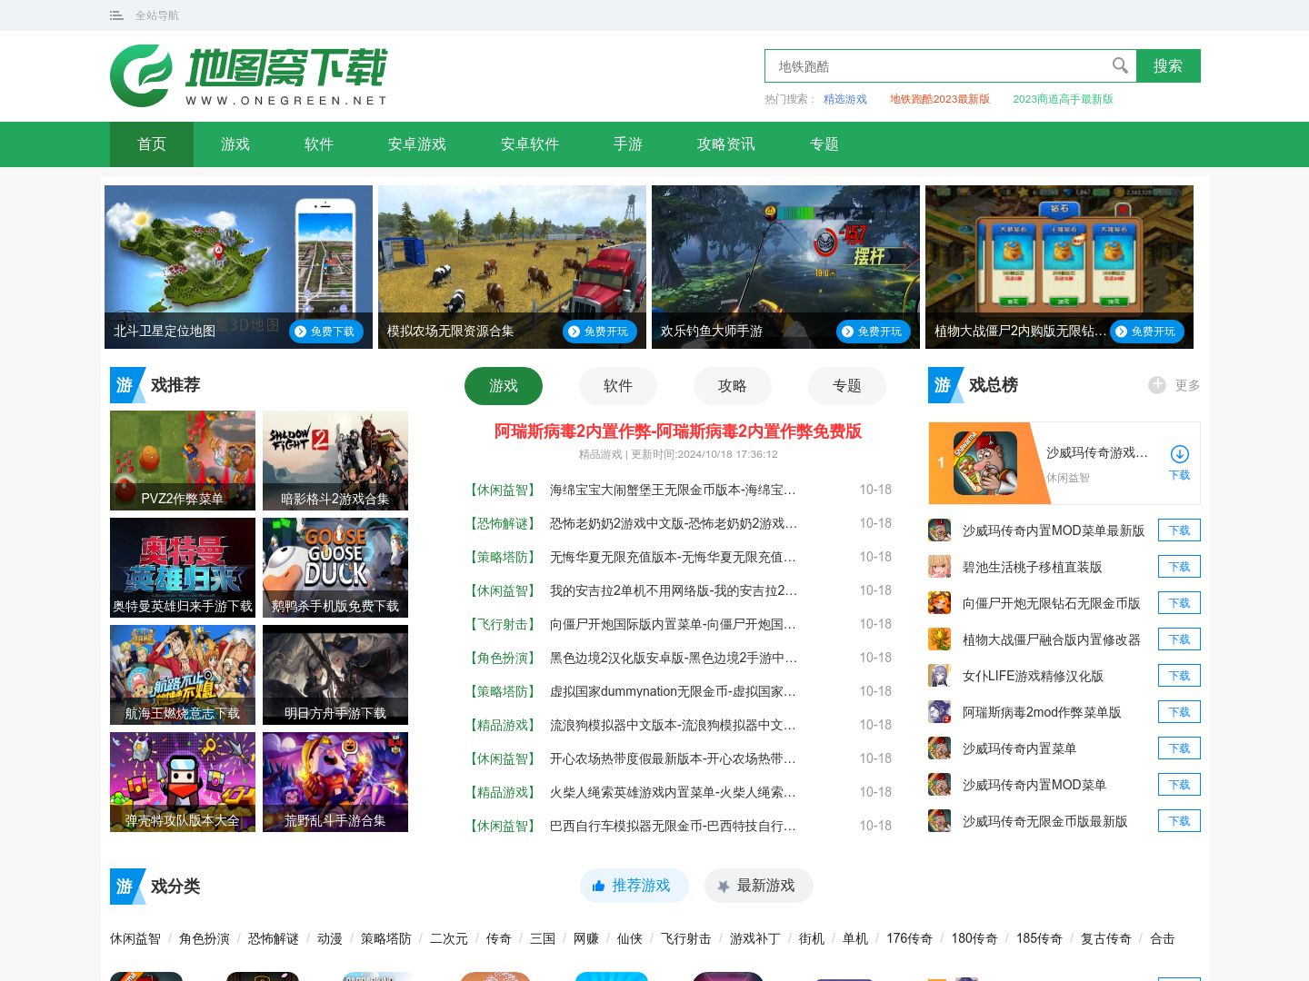Open 暗影格斗2游戏合集 thumbnail

(335, 461)
